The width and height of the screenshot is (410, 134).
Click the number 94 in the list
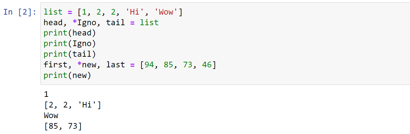tap(149, 65)
